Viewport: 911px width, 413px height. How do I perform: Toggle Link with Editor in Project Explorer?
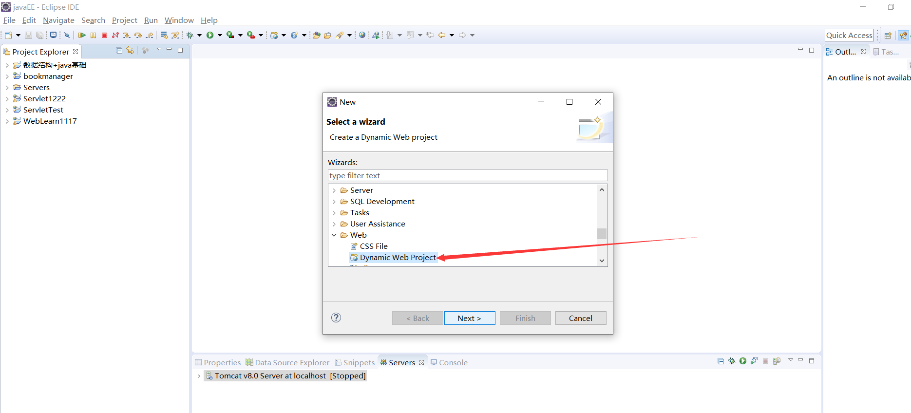click(x=130, y=50)
